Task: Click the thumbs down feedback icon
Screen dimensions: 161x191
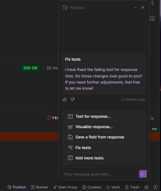Action: click(x=73, y=99)
